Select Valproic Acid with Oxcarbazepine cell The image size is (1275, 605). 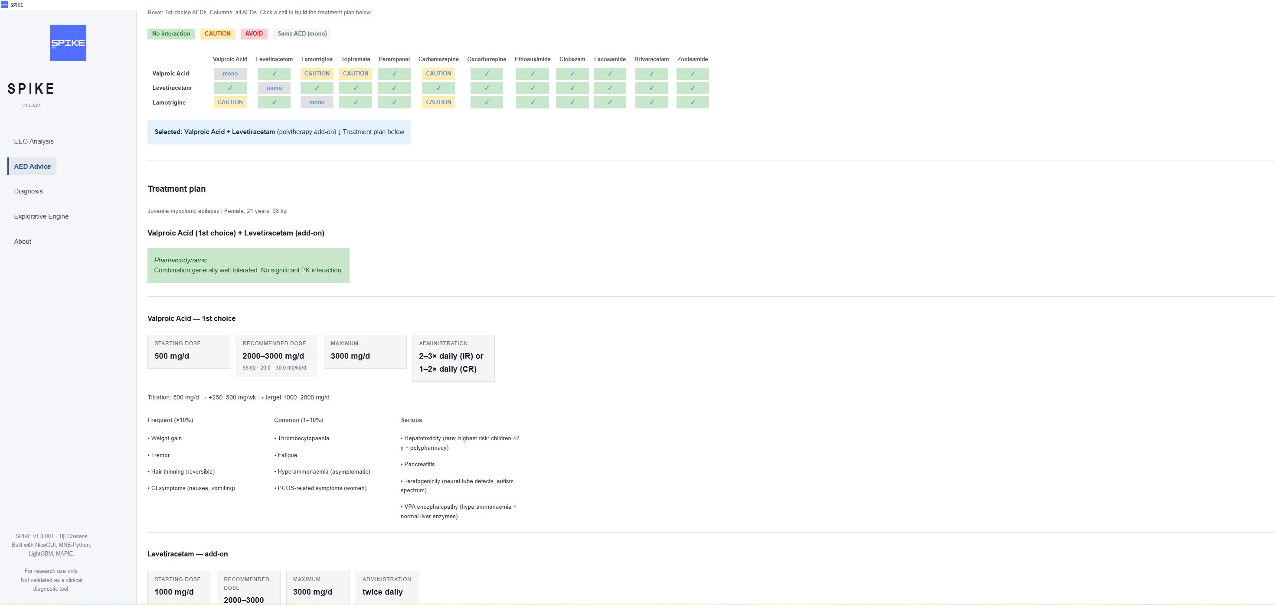tap(487, 74)
